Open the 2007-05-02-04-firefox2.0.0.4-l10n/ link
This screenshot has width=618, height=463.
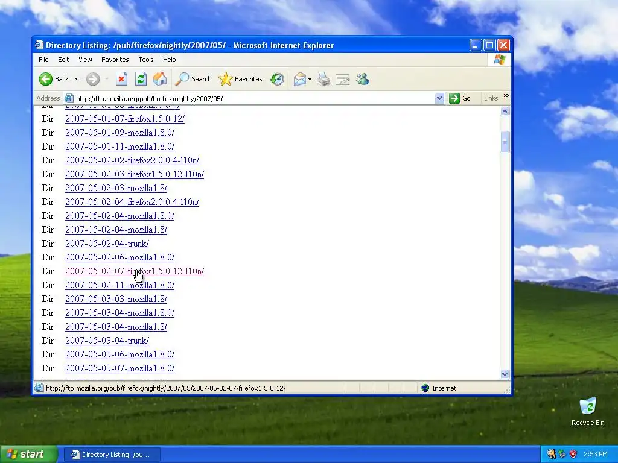pyautogui.click(x=132, y=202)
